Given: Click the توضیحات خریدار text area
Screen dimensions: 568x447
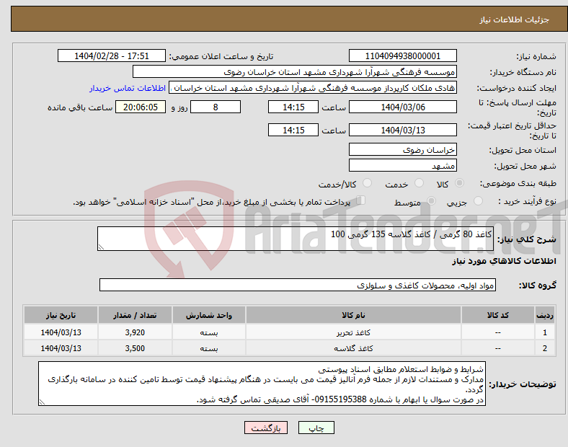Looking at the screenshot, I should point(262,384).
